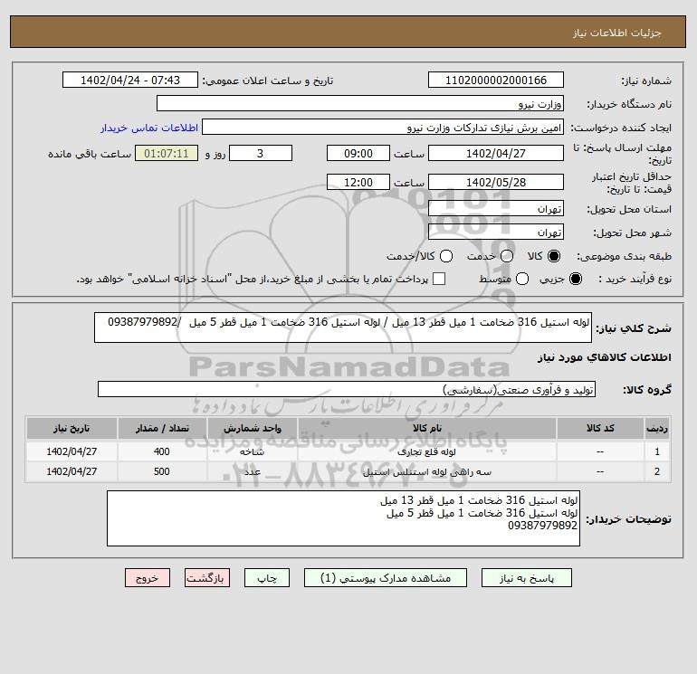Click item name سه راهی لوله استنلس استیل
The image size is (697, 674).
coord(426,472)
